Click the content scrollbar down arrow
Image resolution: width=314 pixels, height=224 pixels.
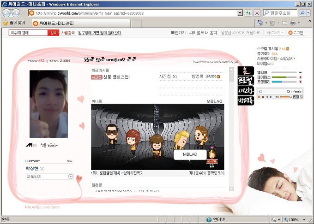point(231,189)
